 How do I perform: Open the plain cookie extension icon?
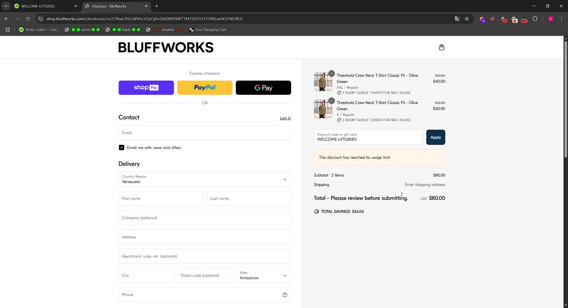click(492, 19)
